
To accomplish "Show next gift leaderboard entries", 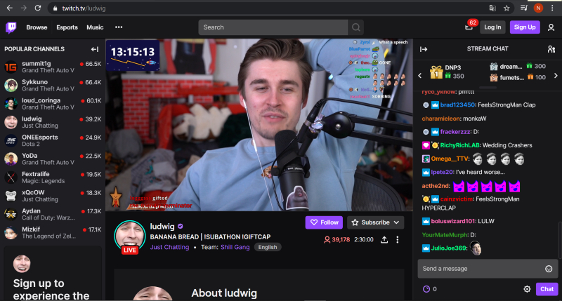I will point(556,75).
